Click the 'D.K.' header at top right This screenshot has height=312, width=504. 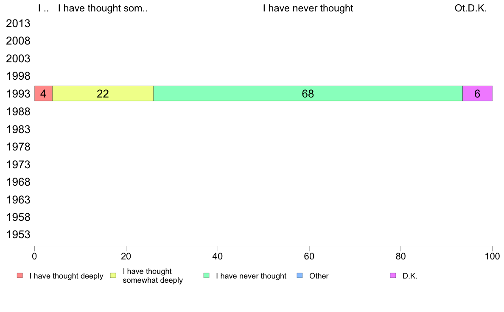[x=478, y=8]
